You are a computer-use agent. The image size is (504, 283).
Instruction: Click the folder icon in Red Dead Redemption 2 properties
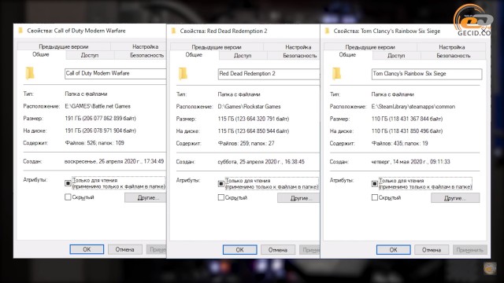[183, 73]
